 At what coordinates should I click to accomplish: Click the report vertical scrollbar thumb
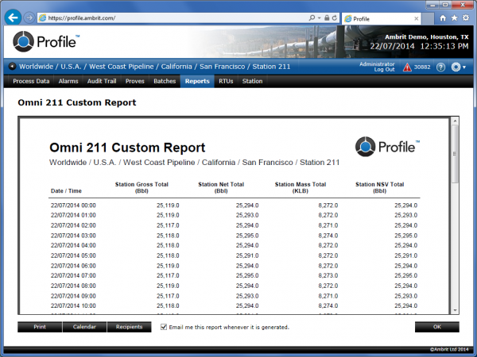pyautogui.click(x=455, y=153)
